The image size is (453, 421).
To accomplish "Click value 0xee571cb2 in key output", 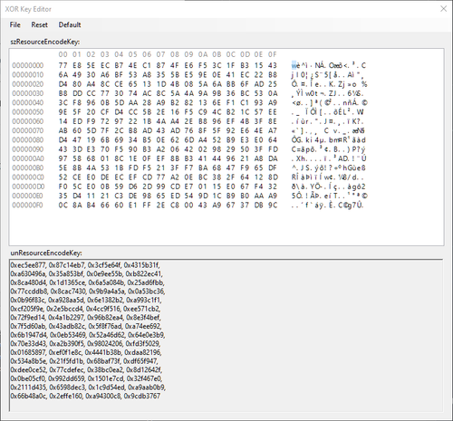I will pos(143,309).
